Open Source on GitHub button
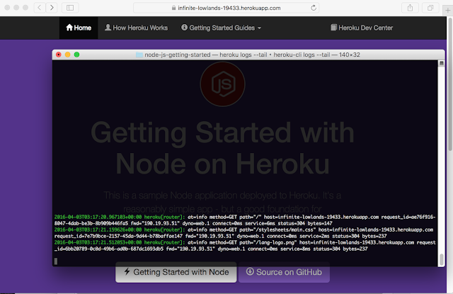The height and width of the screenshot is (294, 453). 284,272
